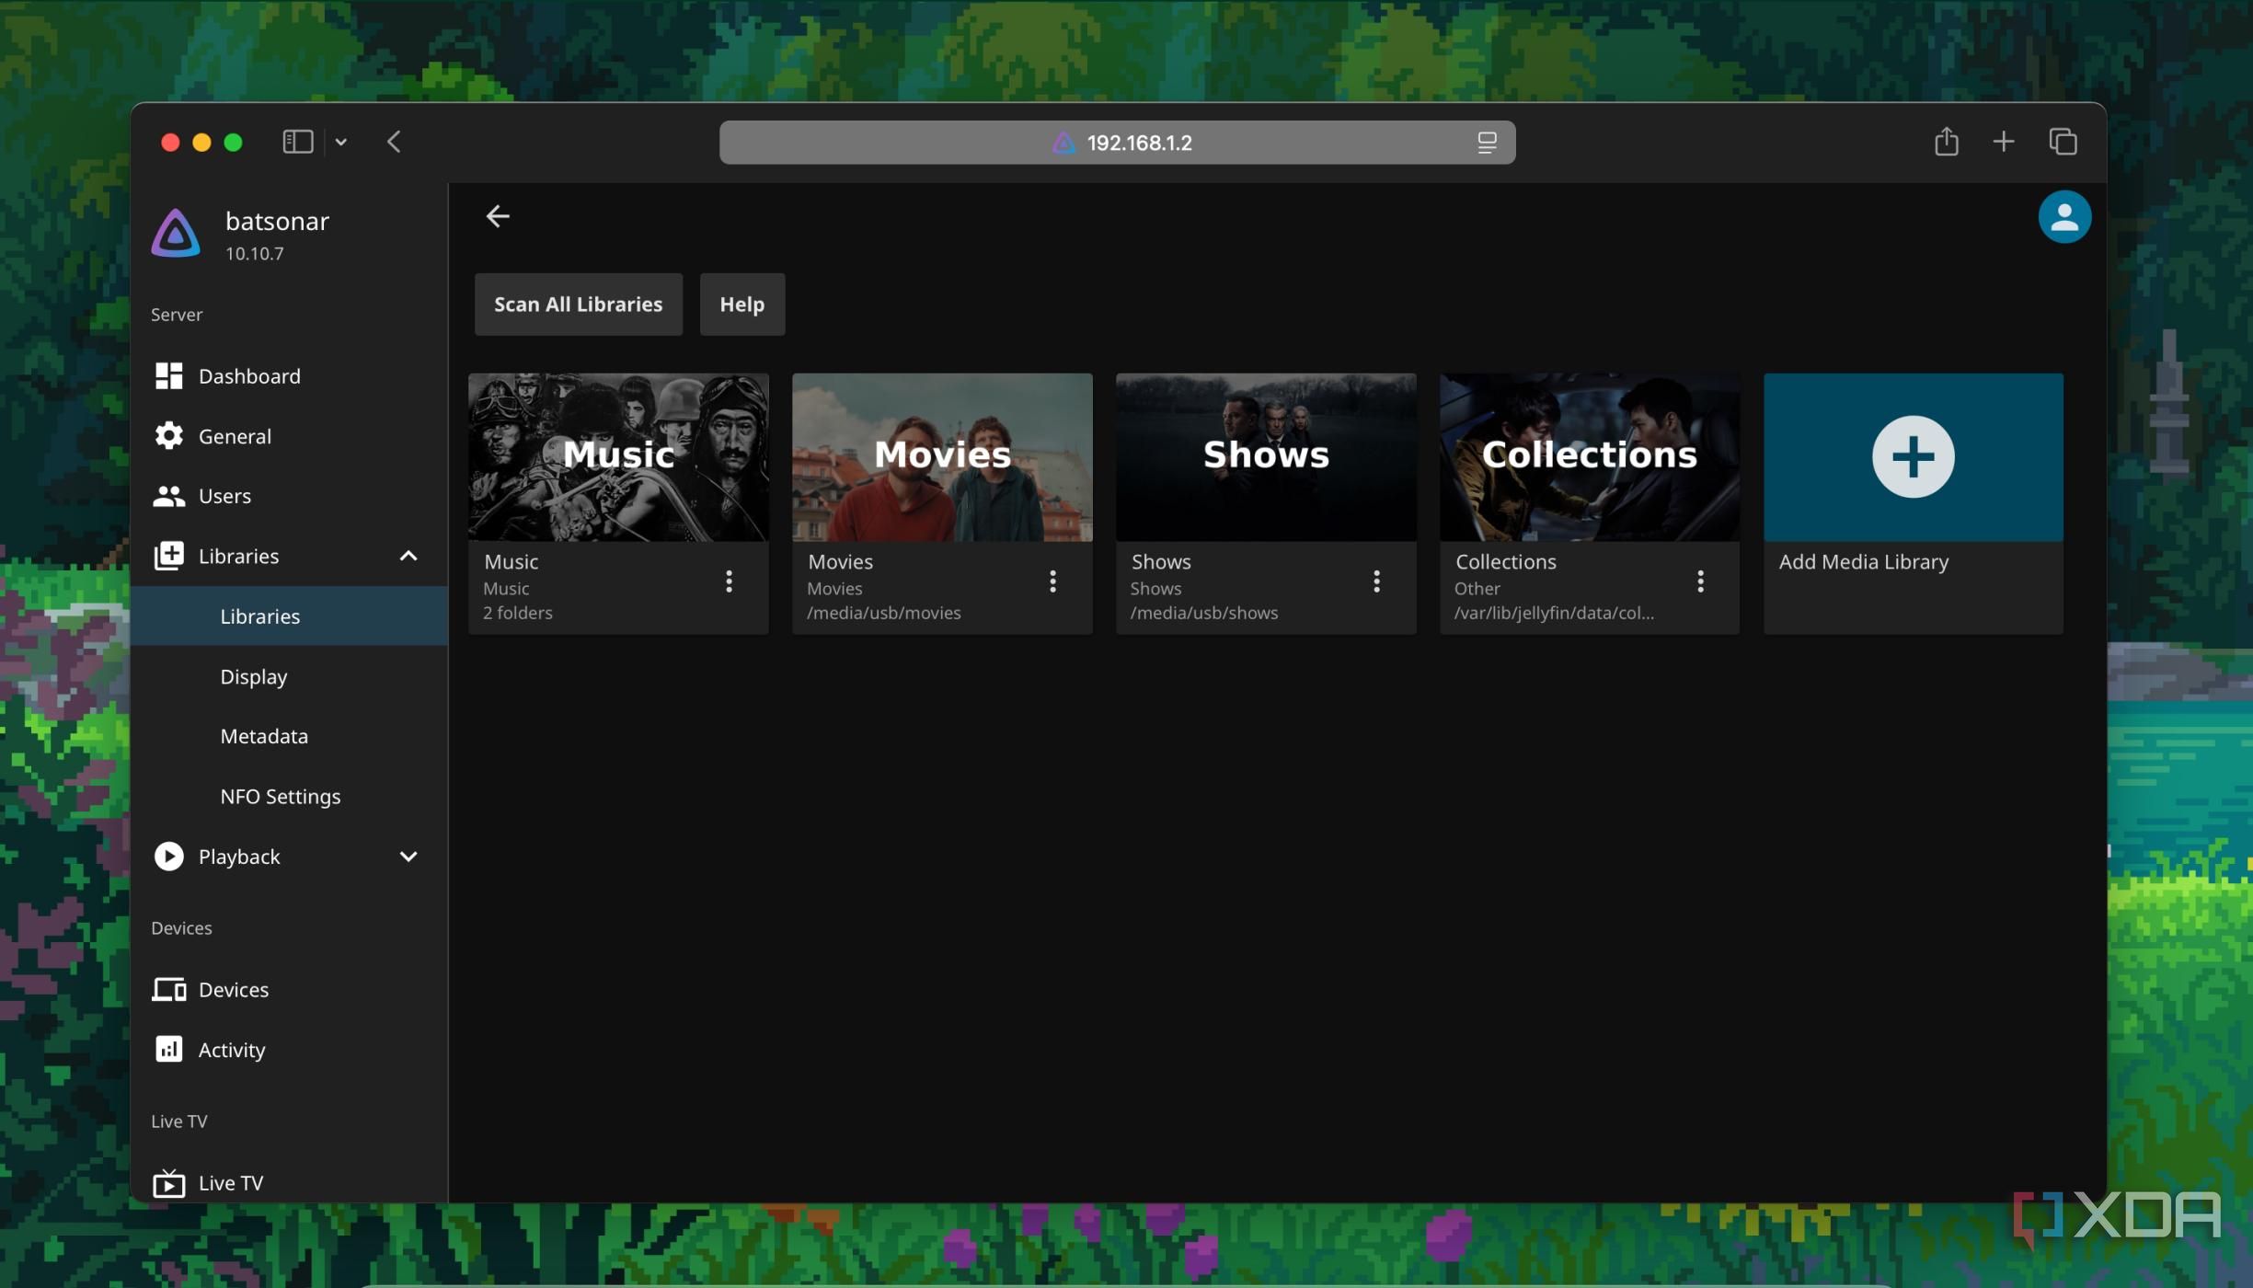Click the address bar showing 192.168.1.2
This screenshot has height=1288, width=2253.
point(1117,143)
